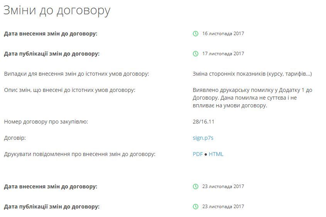Click the "Договір:" label
326x217 pixels.
click(15, 138)
